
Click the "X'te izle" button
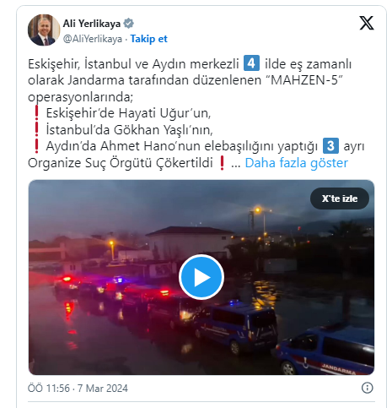click(340, 199)
